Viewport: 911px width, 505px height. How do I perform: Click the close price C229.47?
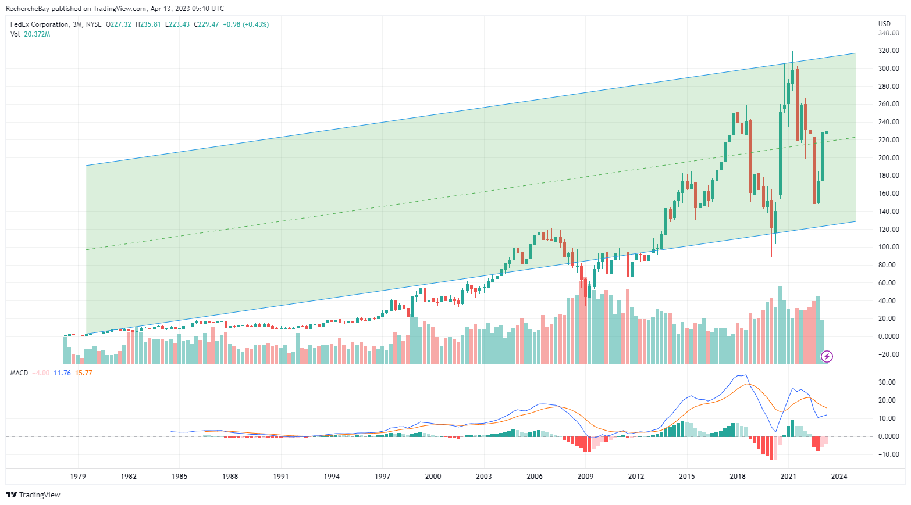point(207,24)
